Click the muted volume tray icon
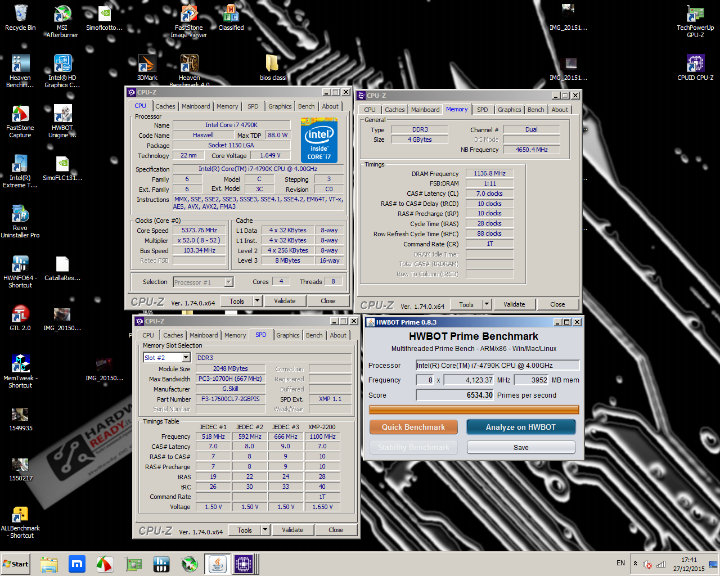Viewport: 720px width, 576px height. 647,564
